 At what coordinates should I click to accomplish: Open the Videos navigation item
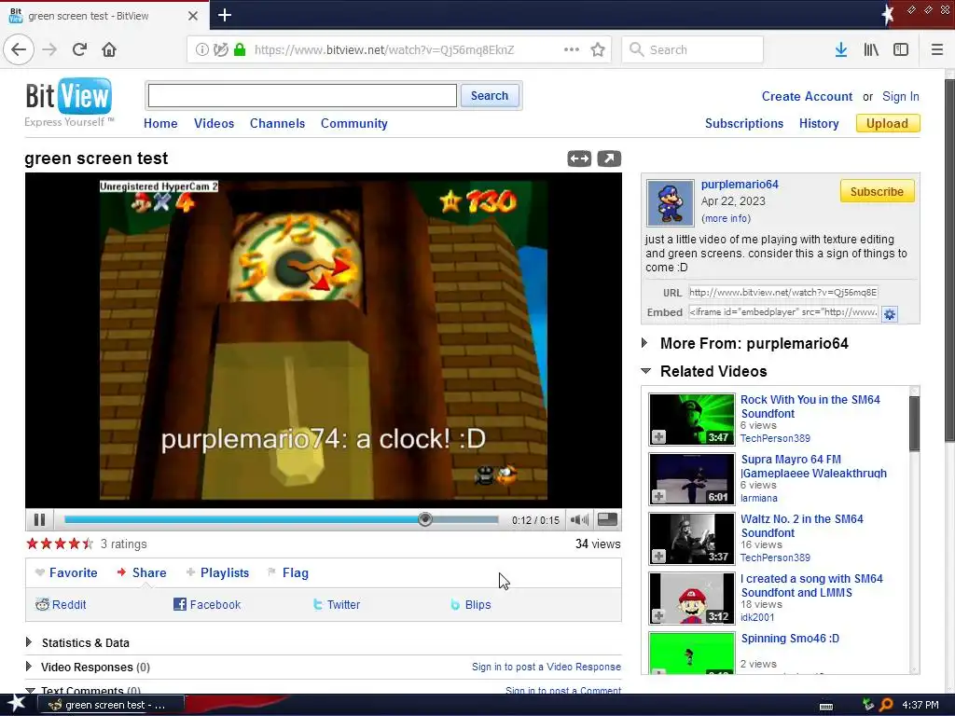pyautogui.click(x=214, y=123)
